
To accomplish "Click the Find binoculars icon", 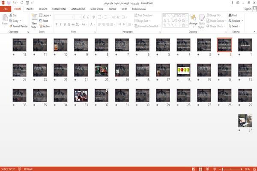I will (x=230, y=15).
